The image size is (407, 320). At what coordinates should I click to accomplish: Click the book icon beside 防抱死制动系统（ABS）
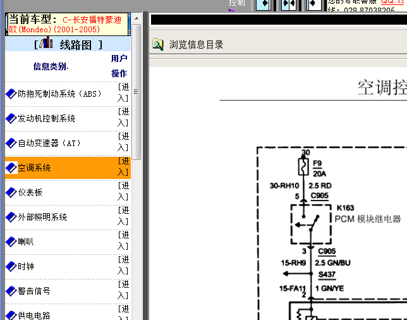coord(11,94)
